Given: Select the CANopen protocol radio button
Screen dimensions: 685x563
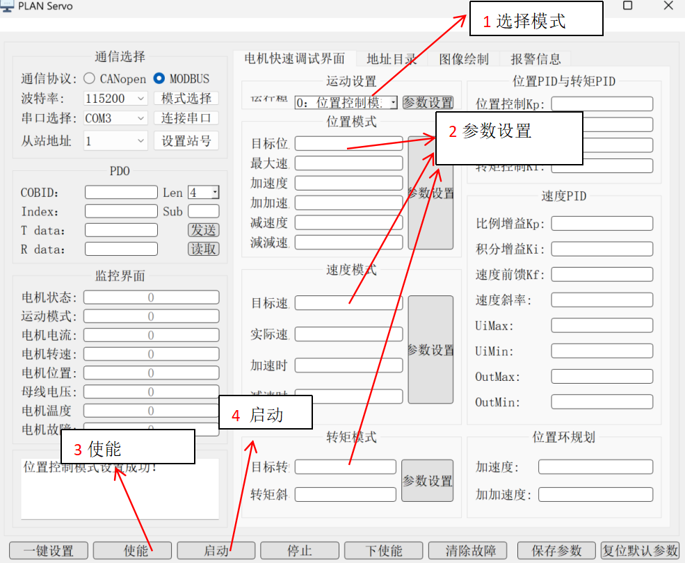Looking at the screenshot, I should pyautogui.click(x=89, y=78).
